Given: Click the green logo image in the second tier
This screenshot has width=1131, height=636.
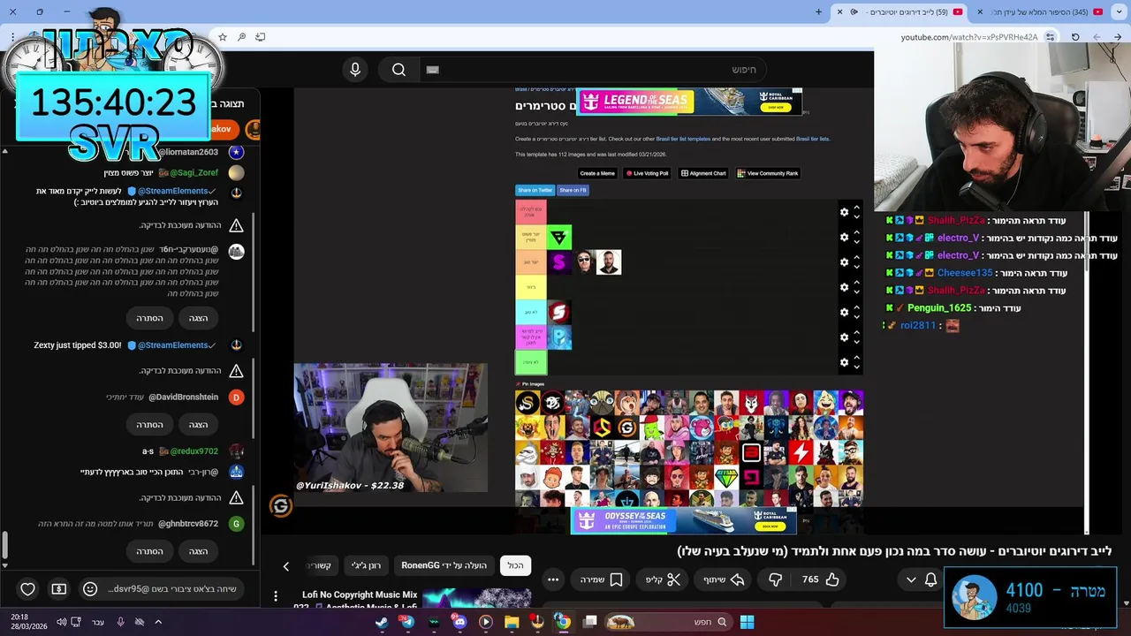Looking at the screenshot, I should (x=559, y=237).
